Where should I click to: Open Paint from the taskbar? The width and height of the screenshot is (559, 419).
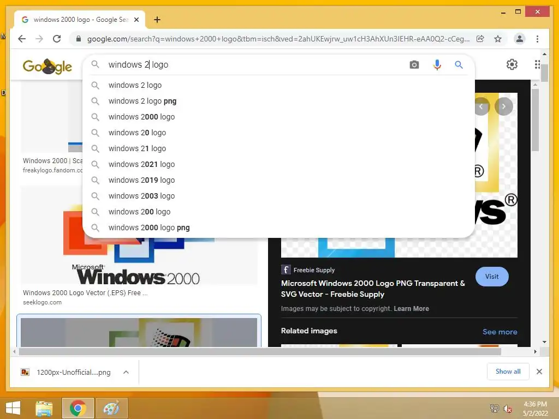click(x=111, y=408)
